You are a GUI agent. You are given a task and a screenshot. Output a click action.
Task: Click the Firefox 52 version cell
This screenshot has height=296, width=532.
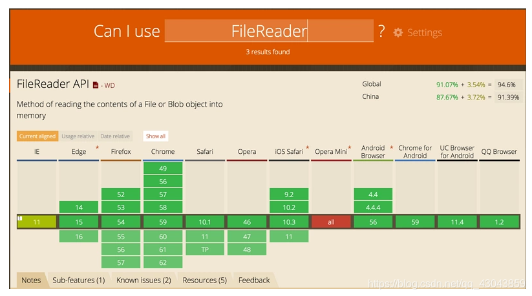[121, 195]
